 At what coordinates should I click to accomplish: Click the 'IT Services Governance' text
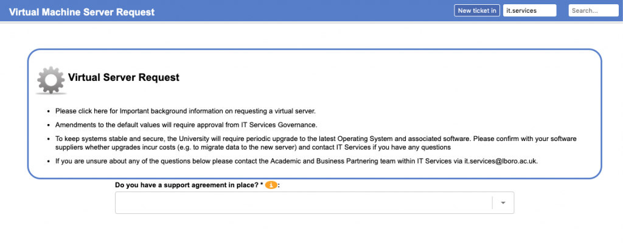[278, 125]
